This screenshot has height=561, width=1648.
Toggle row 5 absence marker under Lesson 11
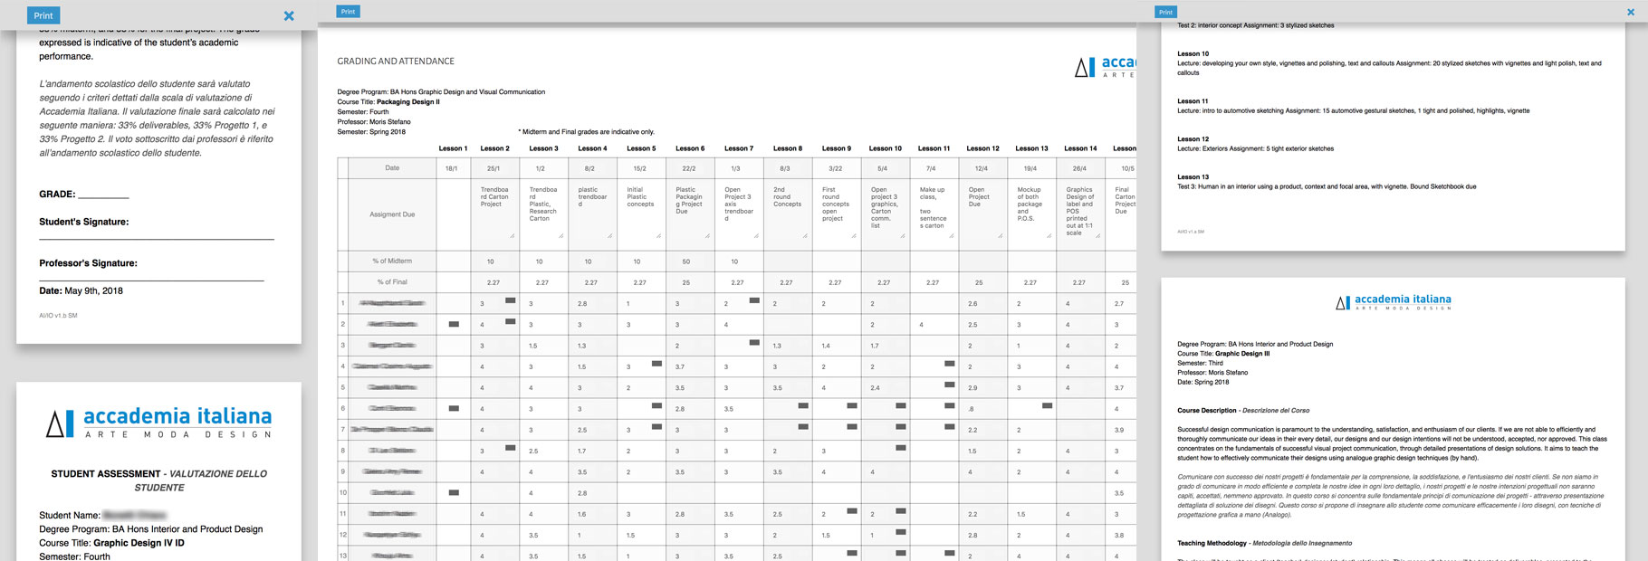949,385
